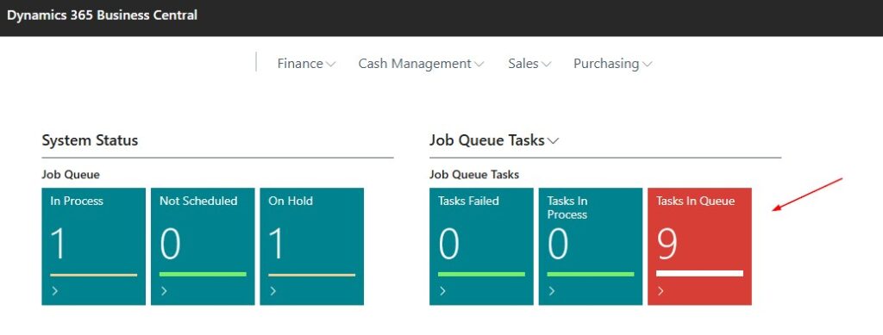The width and height of the screenshot is (883, 335).
Task: Click the chevron icon on Tasks Failed tile
Action: coord(442,291)
